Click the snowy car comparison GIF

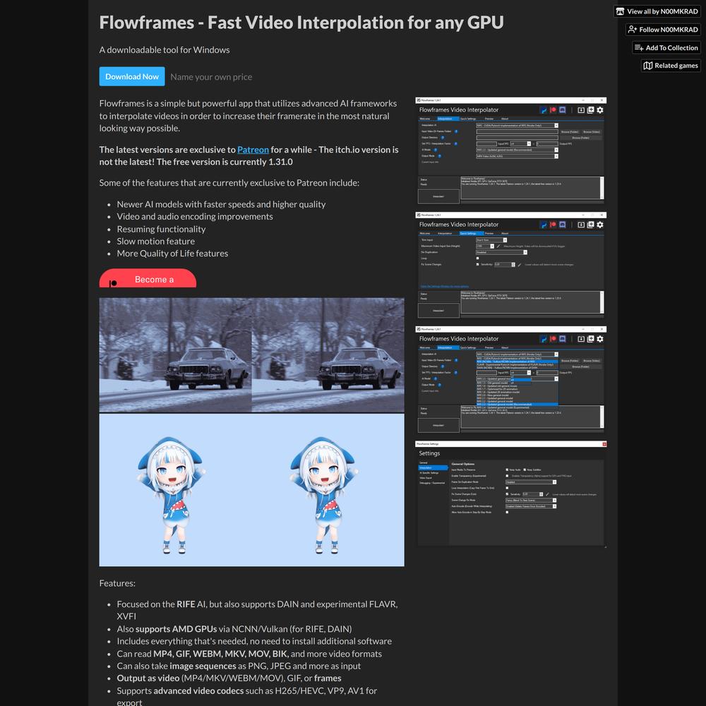pyautogui.click(x=252, y=355)
